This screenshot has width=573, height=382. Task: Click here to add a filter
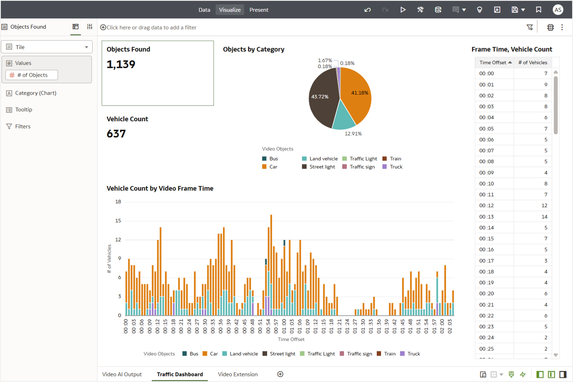(149, 27)
